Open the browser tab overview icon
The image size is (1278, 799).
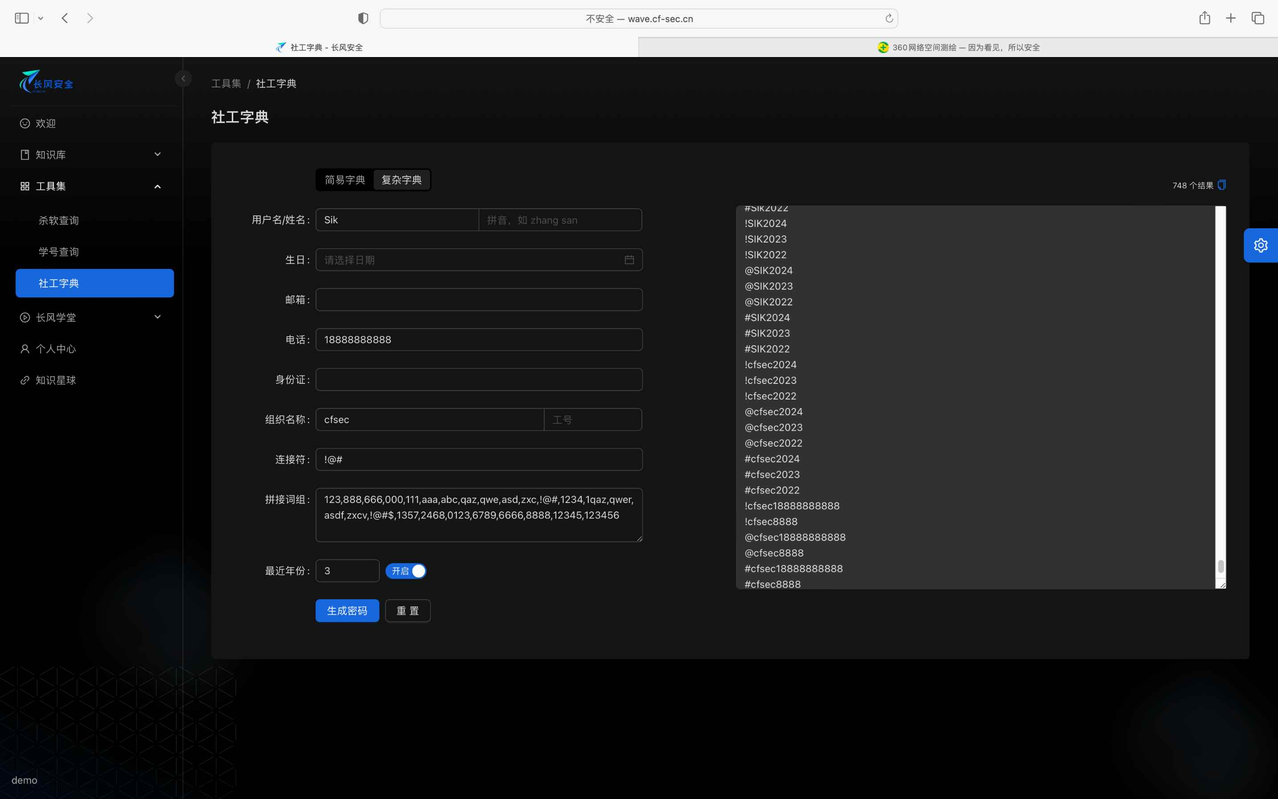click(1257, 18)
